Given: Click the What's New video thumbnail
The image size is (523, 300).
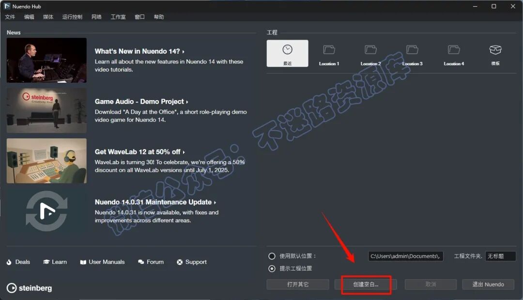Looking at the screenshot, I should 46,60.
